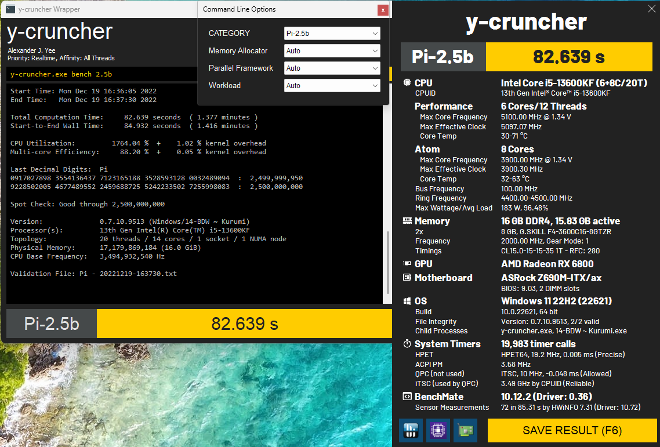Click the Windows logo icon beside OS

point(407,301)
